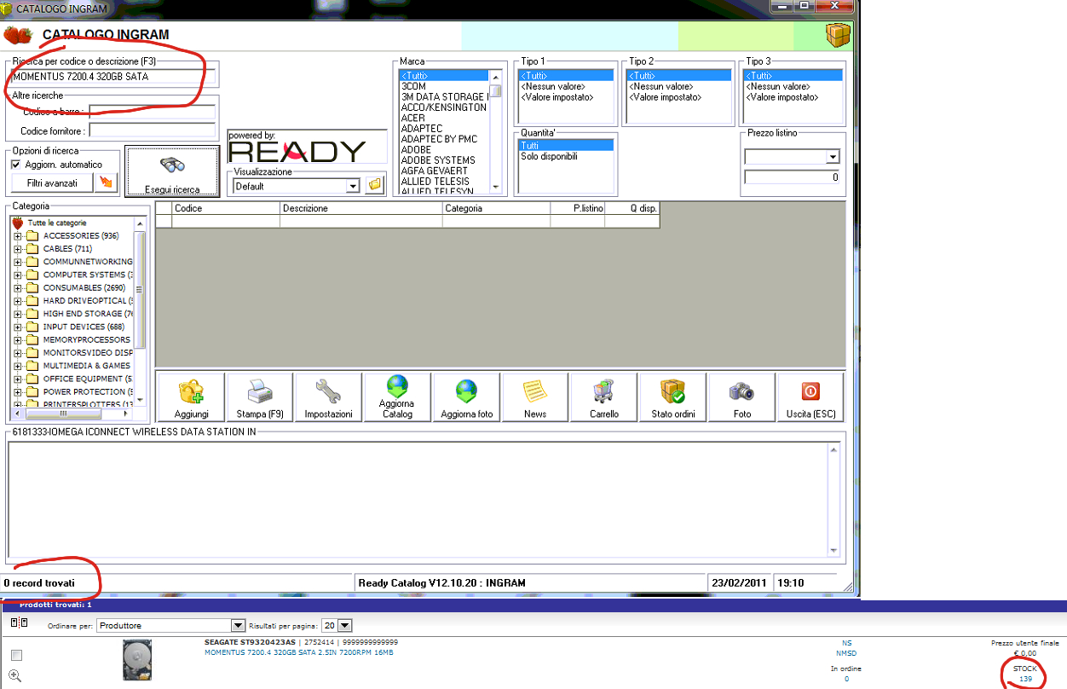
Task: Select ADOBE SYSTEMS in Marca list
Action: tap(438, 160)
